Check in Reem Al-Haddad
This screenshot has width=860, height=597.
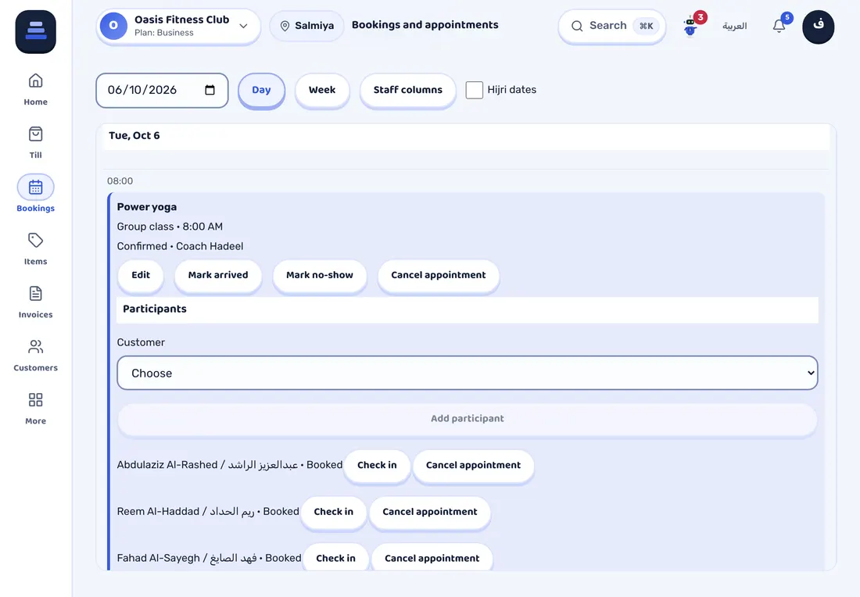334,512
